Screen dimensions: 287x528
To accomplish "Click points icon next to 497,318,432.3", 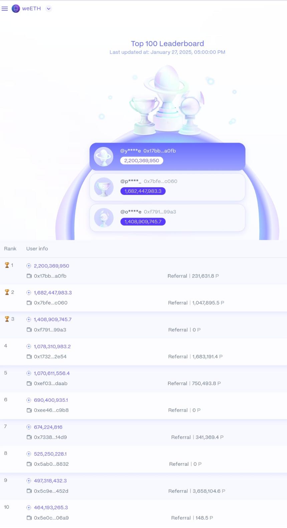I will 29,481.
